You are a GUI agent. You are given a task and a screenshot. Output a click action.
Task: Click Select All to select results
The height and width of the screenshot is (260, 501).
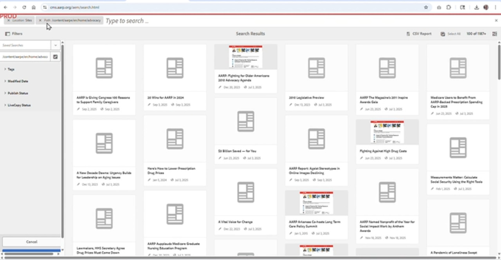451,34
